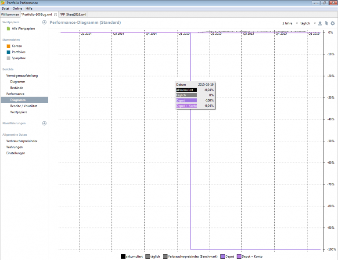Click the purple Depot legend color swatch

click(222, 256)
